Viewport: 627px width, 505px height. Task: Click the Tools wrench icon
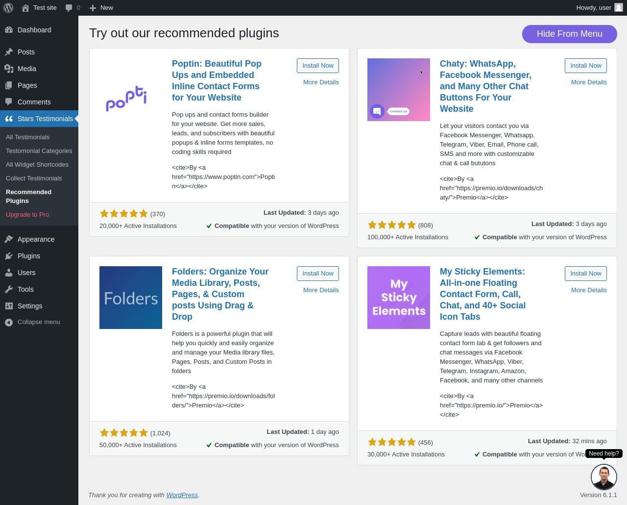point(9,289)
